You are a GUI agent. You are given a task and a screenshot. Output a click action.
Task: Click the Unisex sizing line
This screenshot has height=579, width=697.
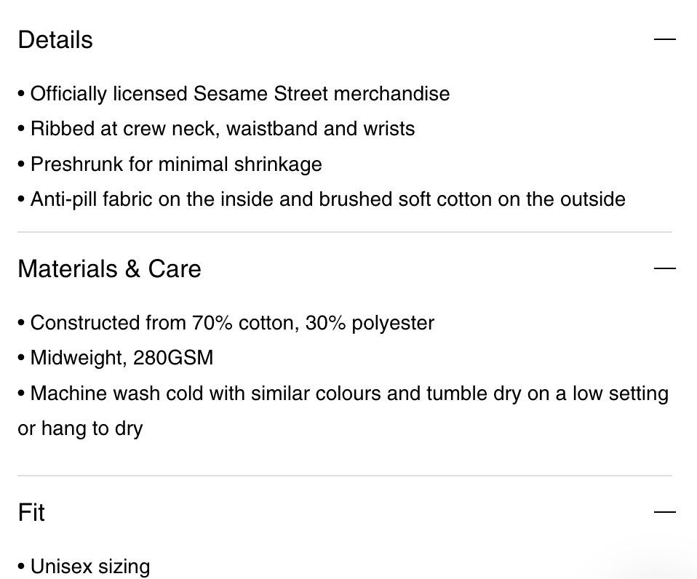tap(84, 567)
